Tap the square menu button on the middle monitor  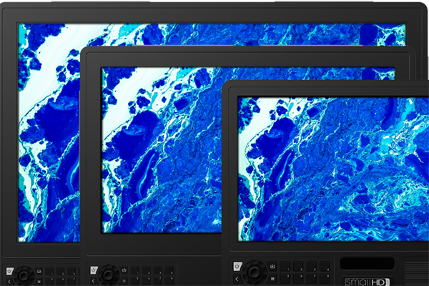(x=124, y=281)
